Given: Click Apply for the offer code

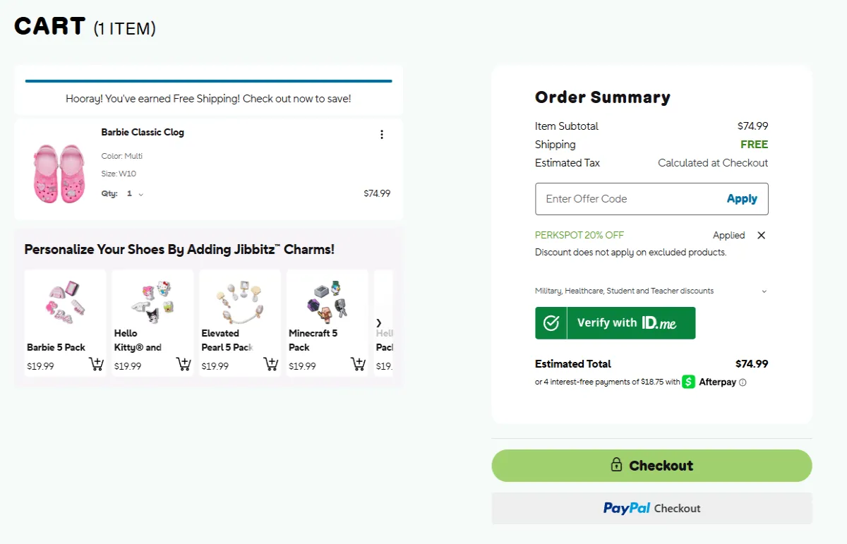Looking at the screenshot, I should coord(742,198).
